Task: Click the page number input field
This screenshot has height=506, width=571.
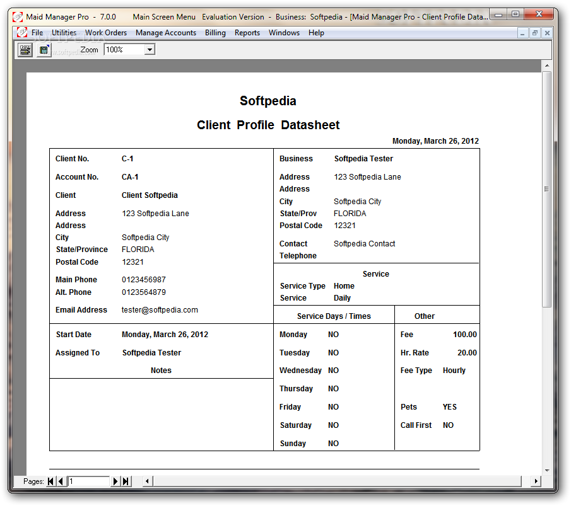Action: pyautogui.click(x=88, y=481)
